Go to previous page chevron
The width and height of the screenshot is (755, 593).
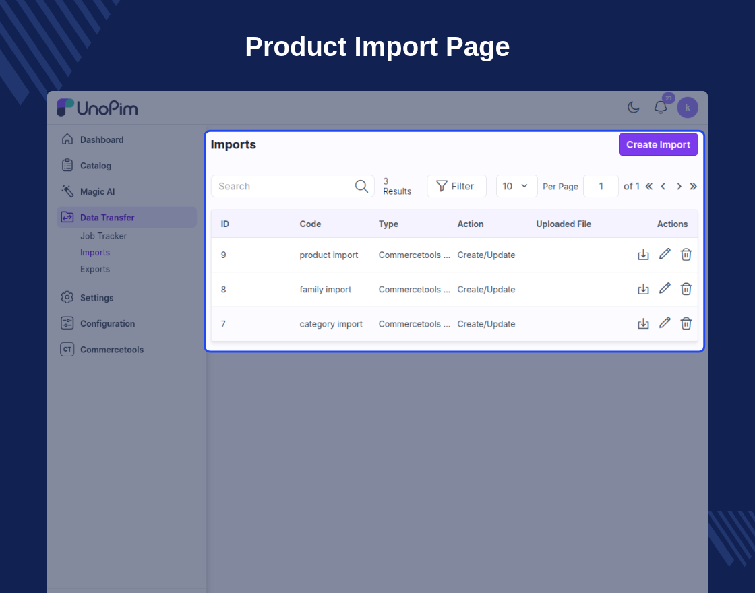663,186
